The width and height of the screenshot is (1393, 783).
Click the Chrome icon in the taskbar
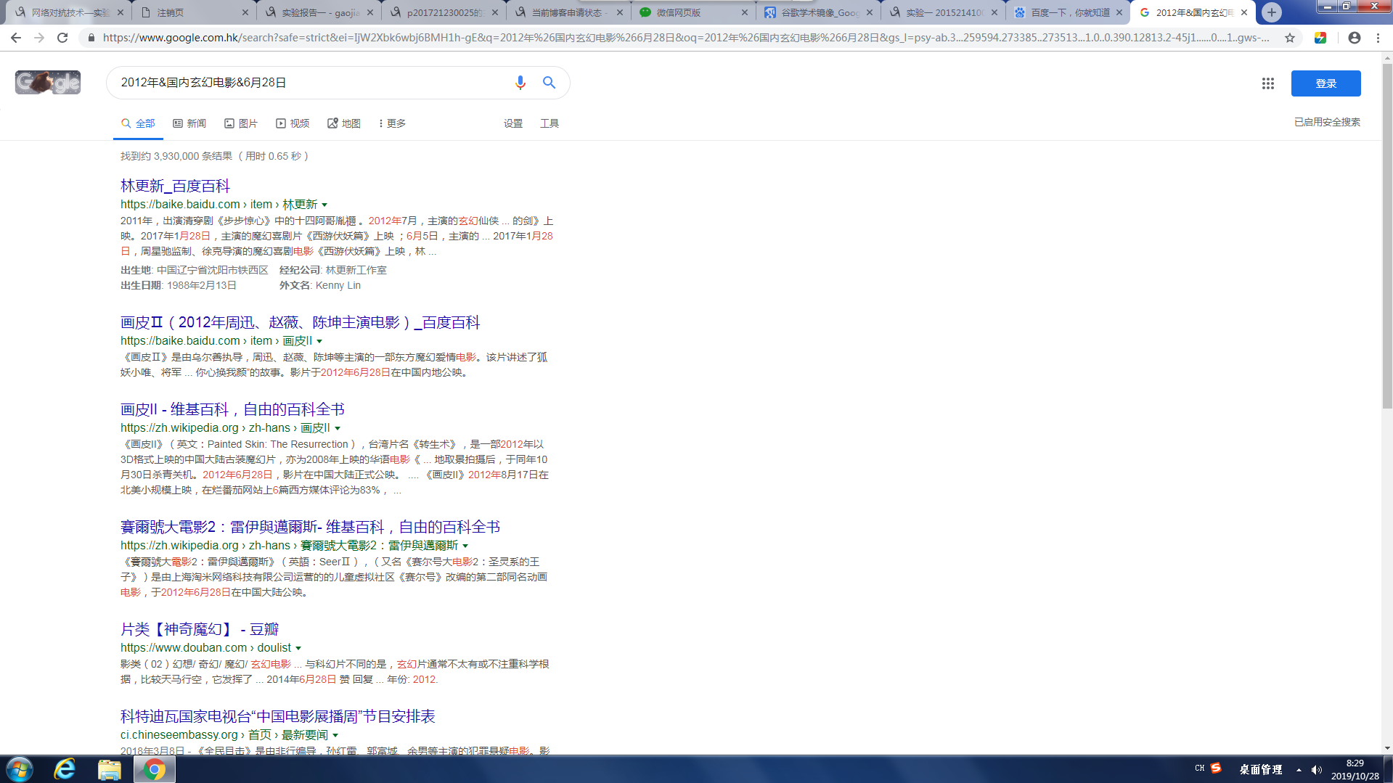tap(154, 769)
